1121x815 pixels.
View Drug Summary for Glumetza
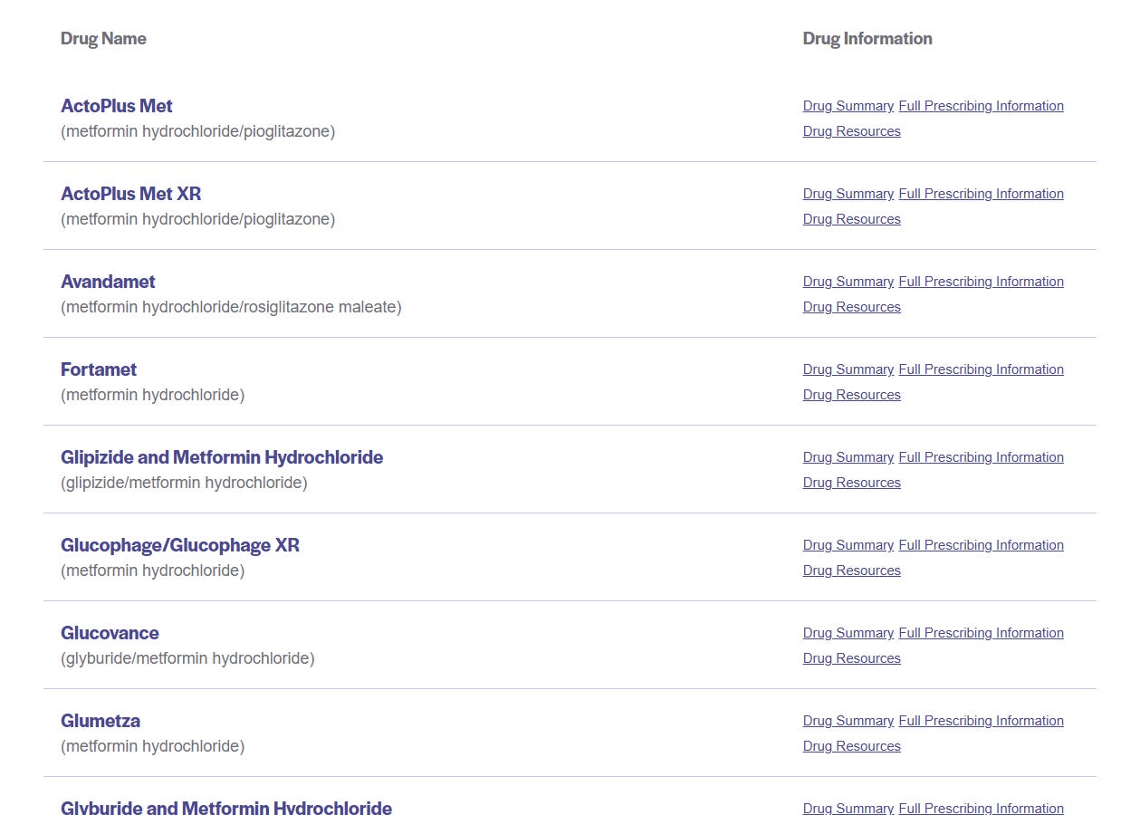[x=848, y=721]
